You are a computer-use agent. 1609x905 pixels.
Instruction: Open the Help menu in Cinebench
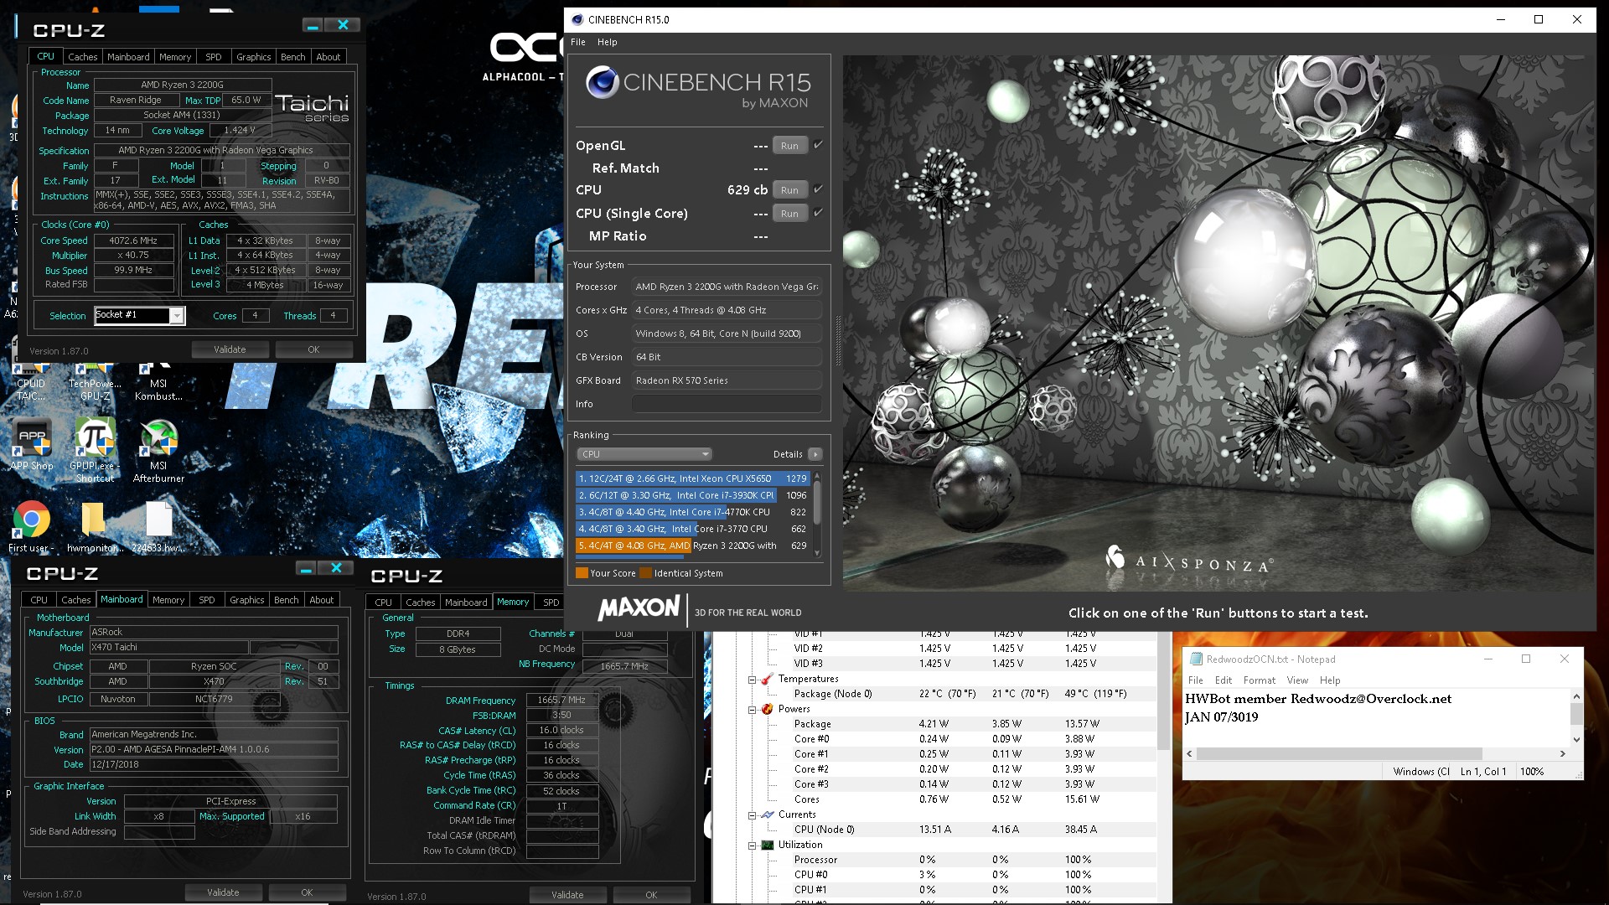607,42
